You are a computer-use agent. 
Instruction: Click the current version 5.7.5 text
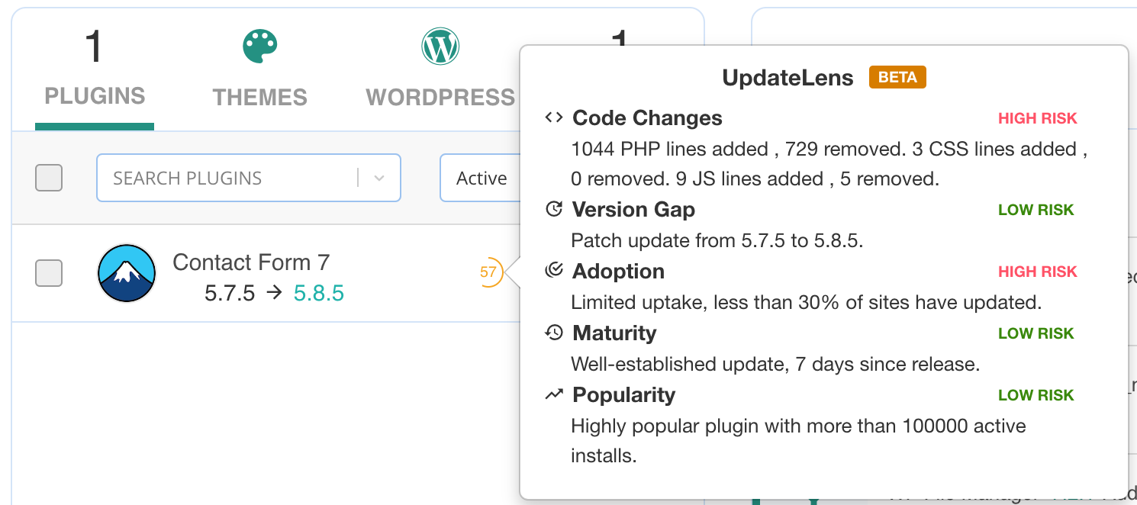pos(230,293)
